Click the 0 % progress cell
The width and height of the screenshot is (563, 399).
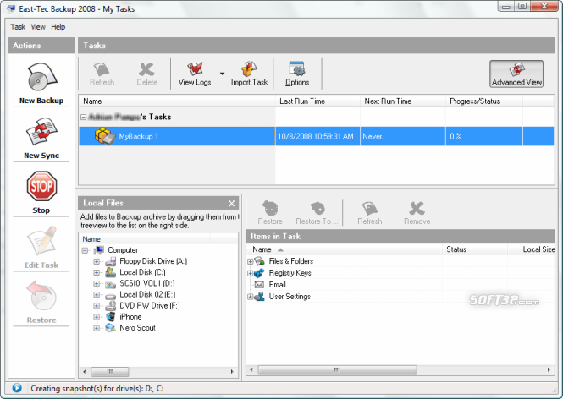[x=484, y=136]
